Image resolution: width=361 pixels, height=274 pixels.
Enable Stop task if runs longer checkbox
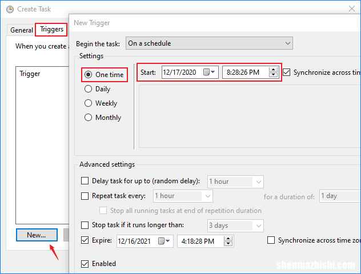pyautogui.click(x=85, y=225)
